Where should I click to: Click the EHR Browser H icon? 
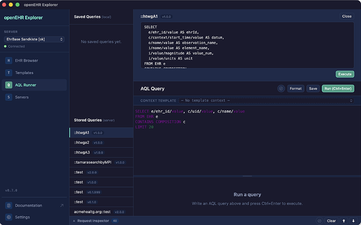click(x=9, y=61)
